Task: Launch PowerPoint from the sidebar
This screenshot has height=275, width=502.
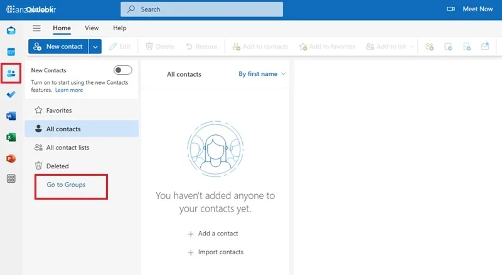Action: point(11,159)
